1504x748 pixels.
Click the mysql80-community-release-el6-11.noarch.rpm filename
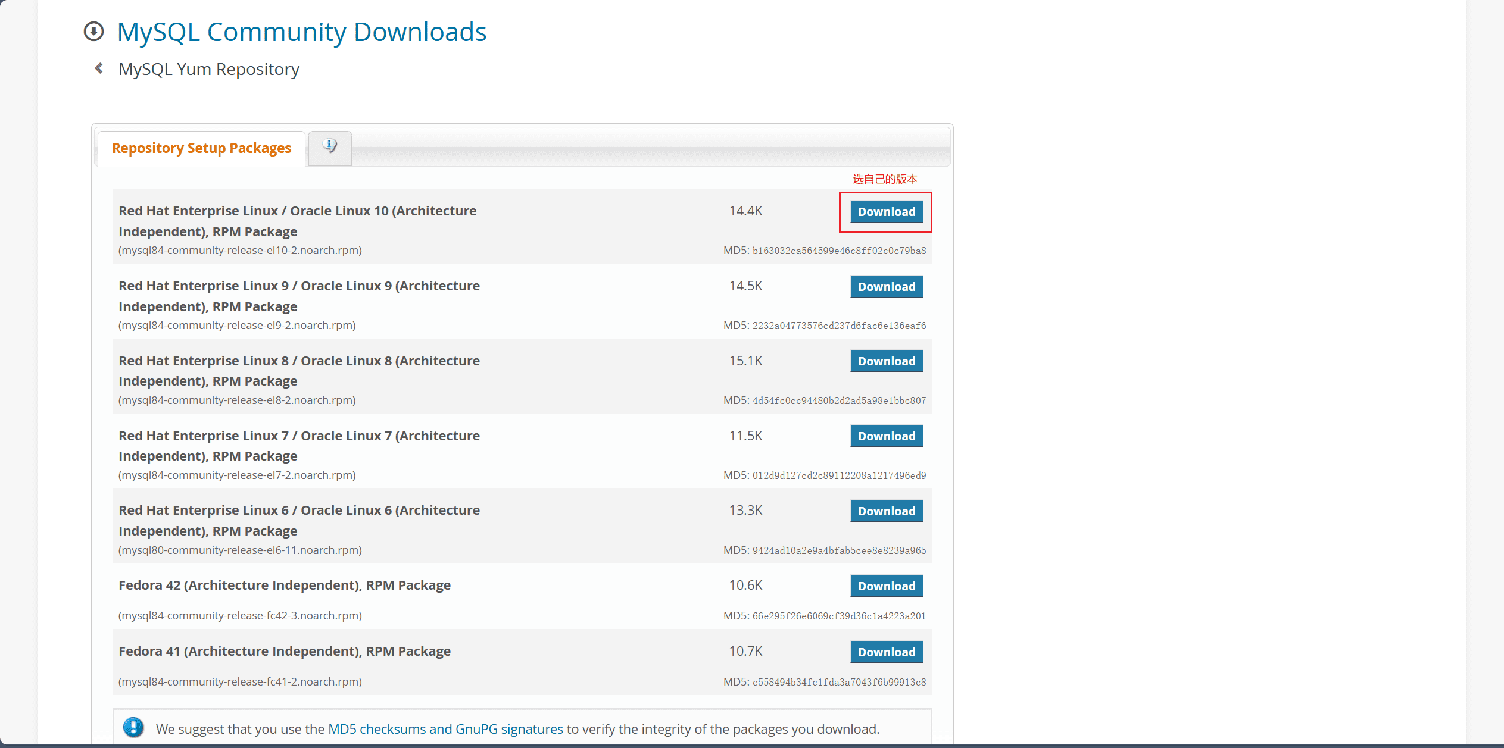coord(240,550)
